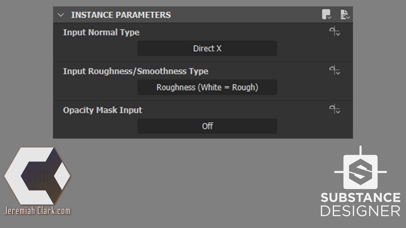Toggle the Opacity Mask Input Off selector
Image resolution: width=406 pixels, height=228 pixels.
point(207,126)
